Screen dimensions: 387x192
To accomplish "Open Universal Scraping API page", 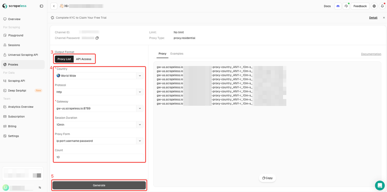I will [x=24, y=55].
